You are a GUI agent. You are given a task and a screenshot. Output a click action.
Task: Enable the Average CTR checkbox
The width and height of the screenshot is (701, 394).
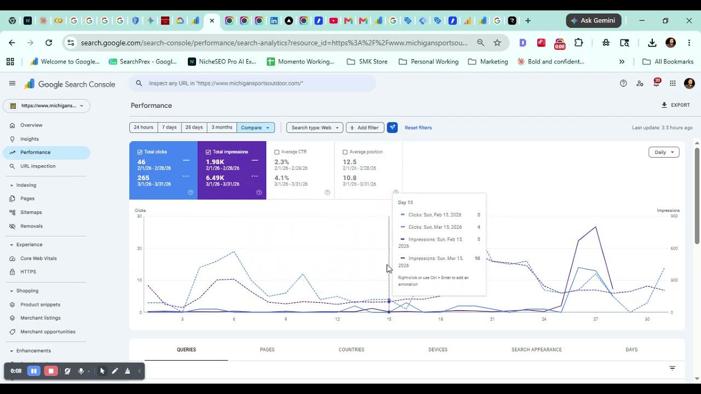pyautogui.click(x=277, y=152)
